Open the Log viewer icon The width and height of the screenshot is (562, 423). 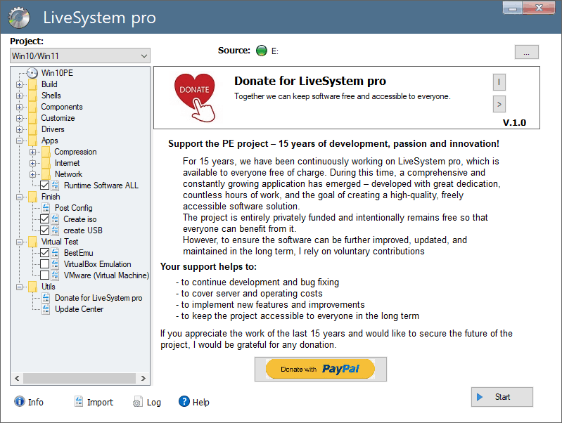(138, 402)
